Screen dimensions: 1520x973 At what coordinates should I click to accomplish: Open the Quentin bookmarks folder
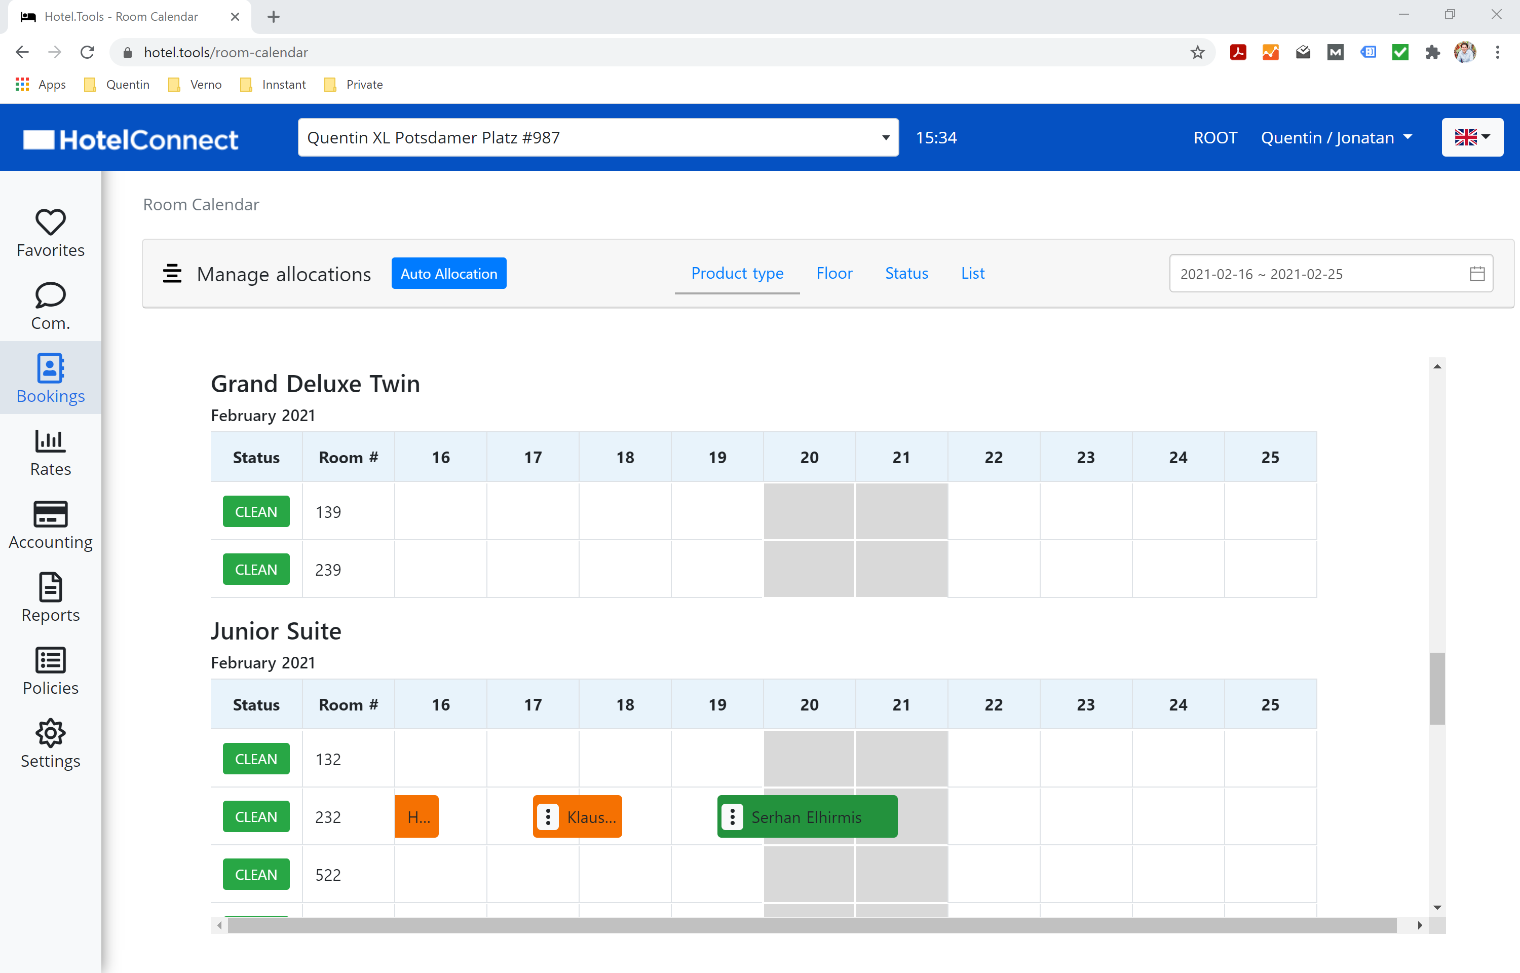tap(118, 85)
